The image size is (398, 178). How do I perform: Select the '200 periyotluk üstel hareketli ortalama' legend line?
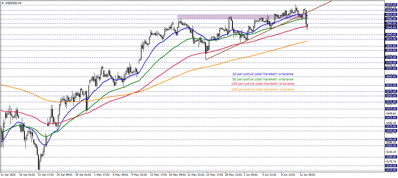[x=262, y=89]
